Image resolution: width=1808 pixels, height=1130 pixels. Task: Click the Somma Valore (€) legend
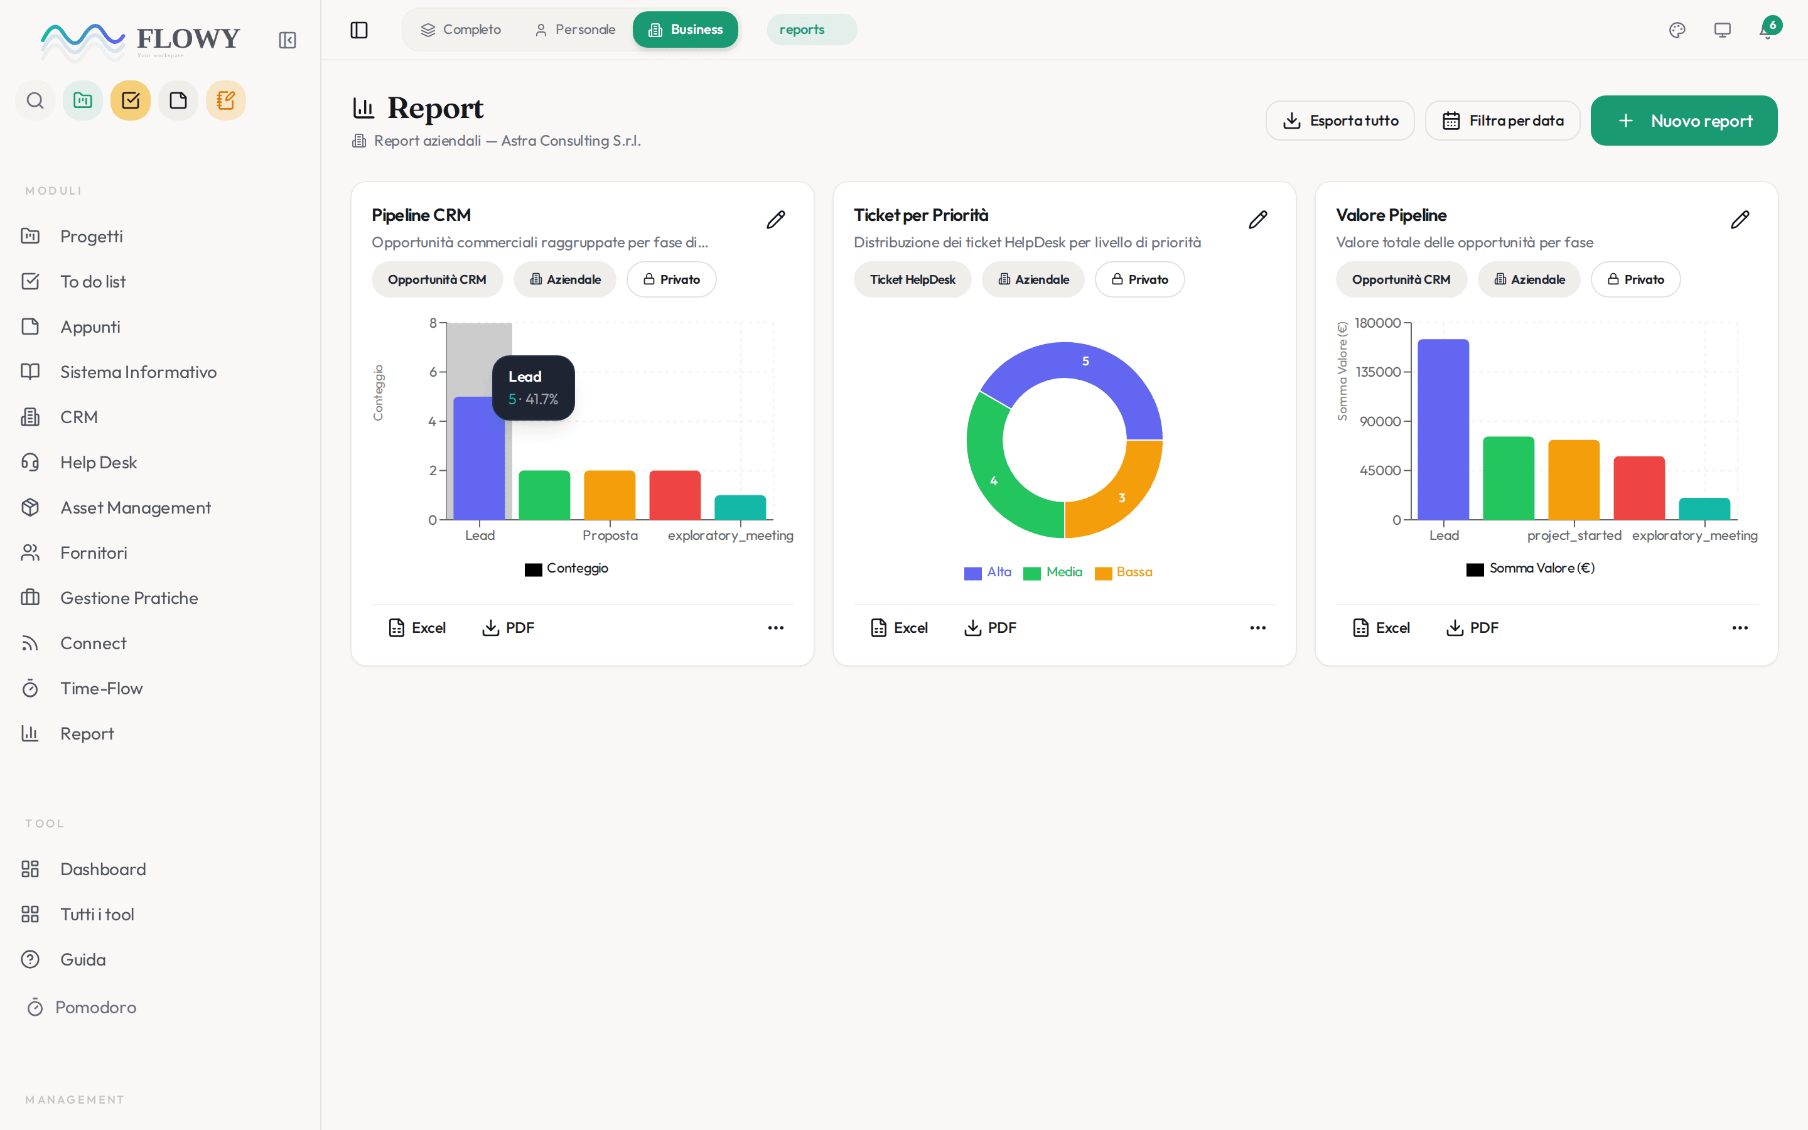coord(1531,569)
